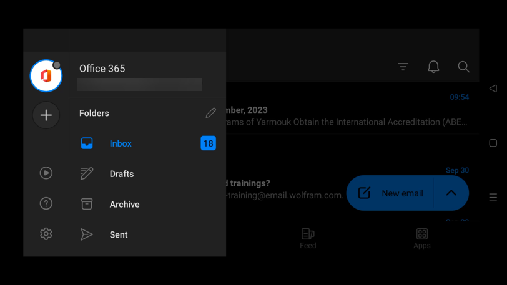507x285 pixels.
Task: Click the Inbox tray icon
Action: (87, 143)
